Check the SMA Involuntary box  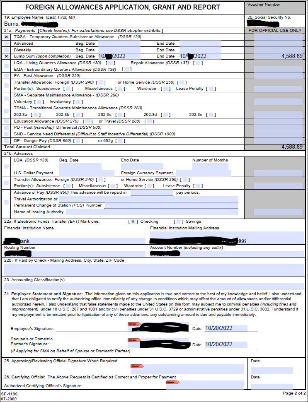click(x=78, y=102)
